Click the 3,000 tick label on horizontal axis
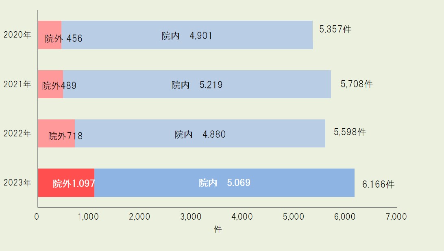444x251 pixels. click(x=191, y=217)
